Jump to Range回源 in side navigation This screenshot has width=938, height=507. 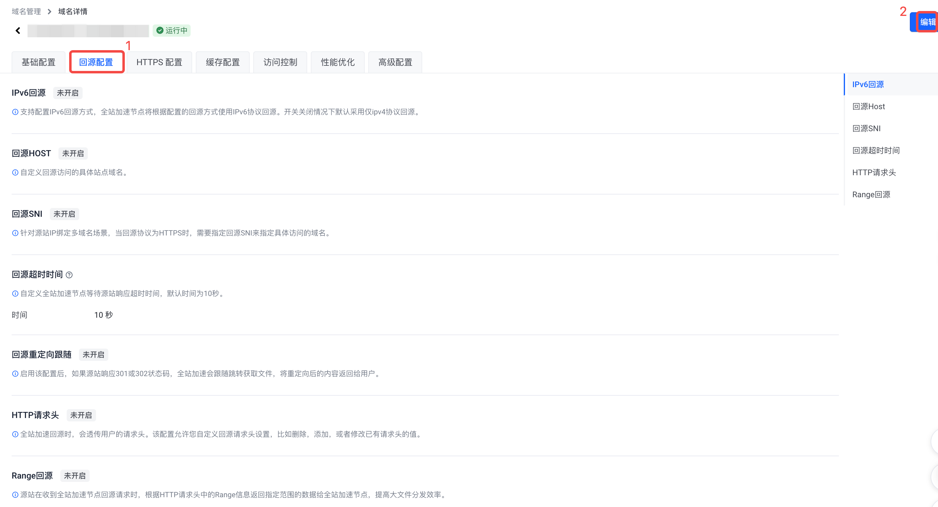(x=871, y=195)
